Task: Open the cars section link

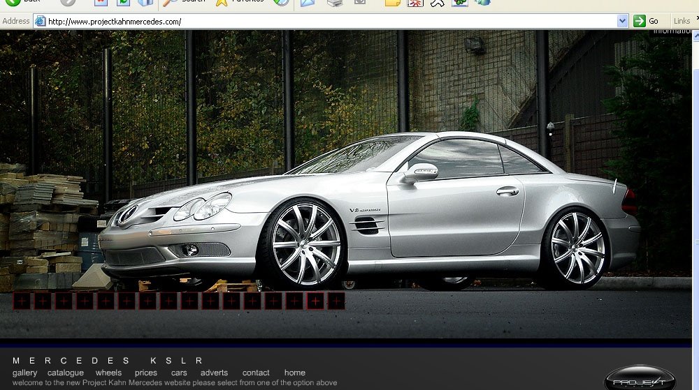Action: tap(179, 373)
